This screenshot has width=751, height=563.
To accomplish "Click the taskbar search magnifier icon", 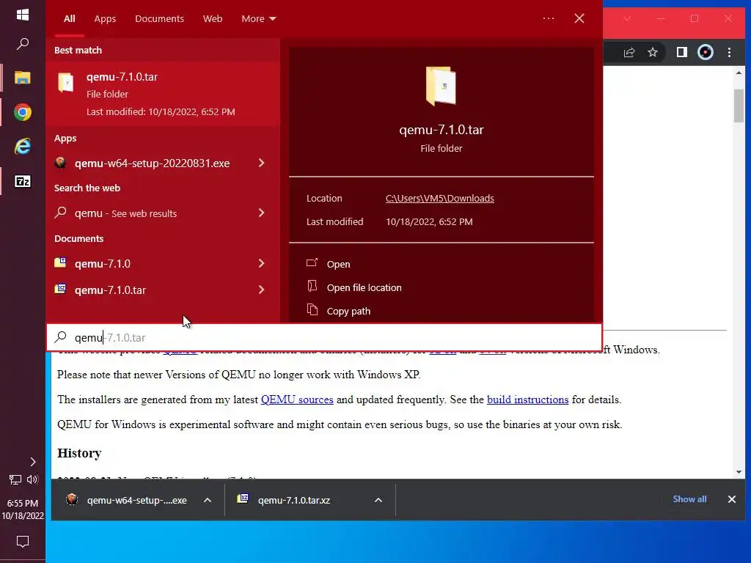I will pos(23,44).
